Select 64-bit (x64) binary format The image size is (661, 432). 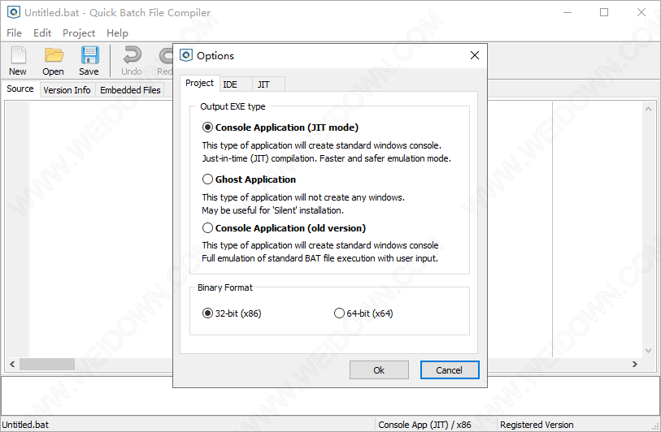[x=339, y=313]
